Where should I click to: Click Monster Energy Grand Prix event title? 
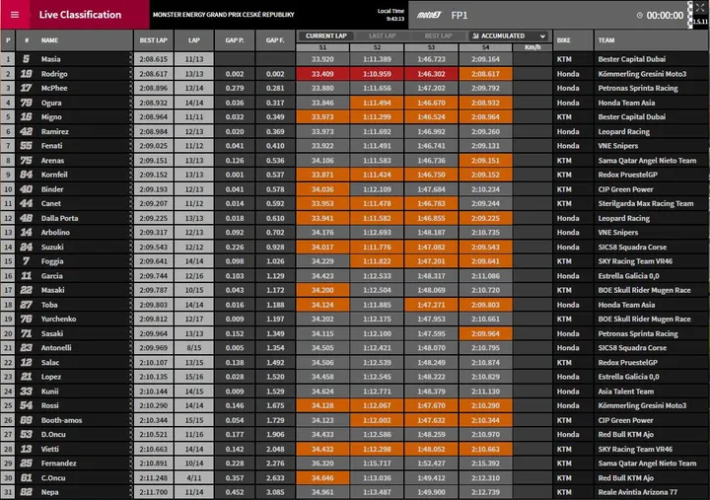[223, 15]
